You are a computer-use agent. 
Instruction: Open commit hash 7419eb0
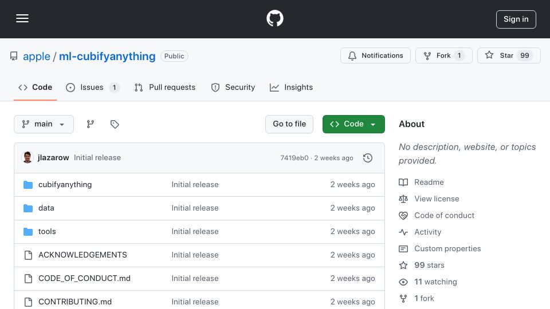tap(294, 158)
